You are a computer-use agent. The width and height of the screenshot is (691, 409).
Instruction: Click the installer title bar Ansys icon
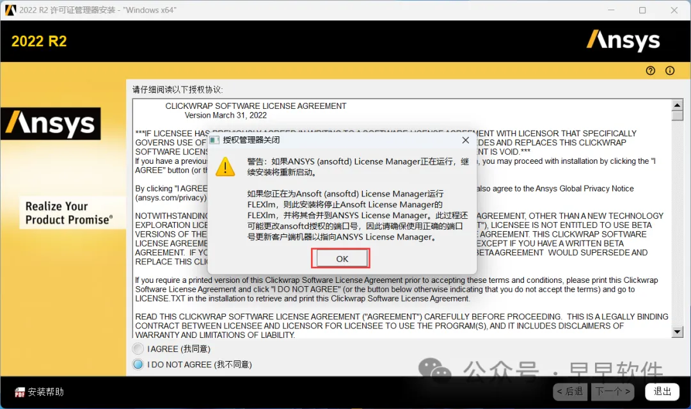point(10,10)
